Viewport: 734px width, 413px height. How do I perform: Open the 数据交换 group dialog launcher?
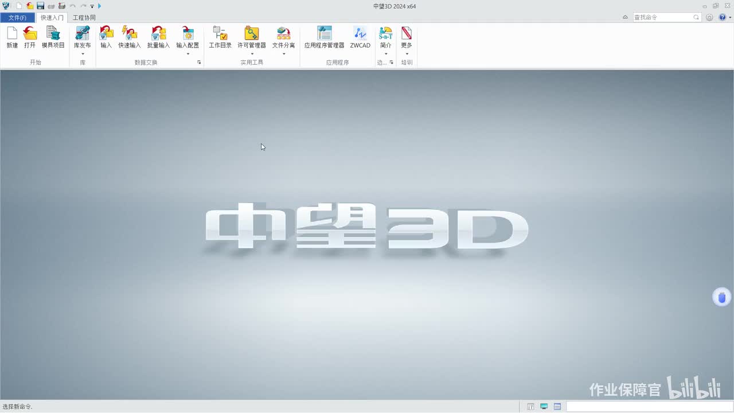199,63
